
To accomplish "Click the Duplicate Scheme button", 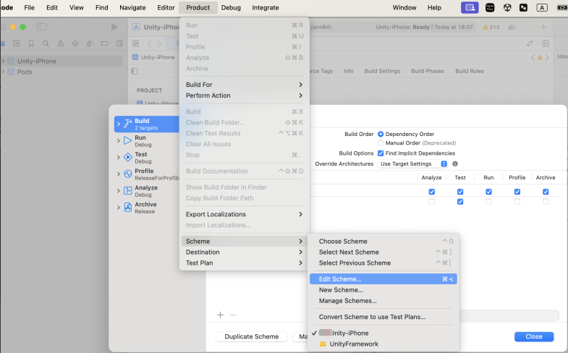I will click(x=251, y=336).
